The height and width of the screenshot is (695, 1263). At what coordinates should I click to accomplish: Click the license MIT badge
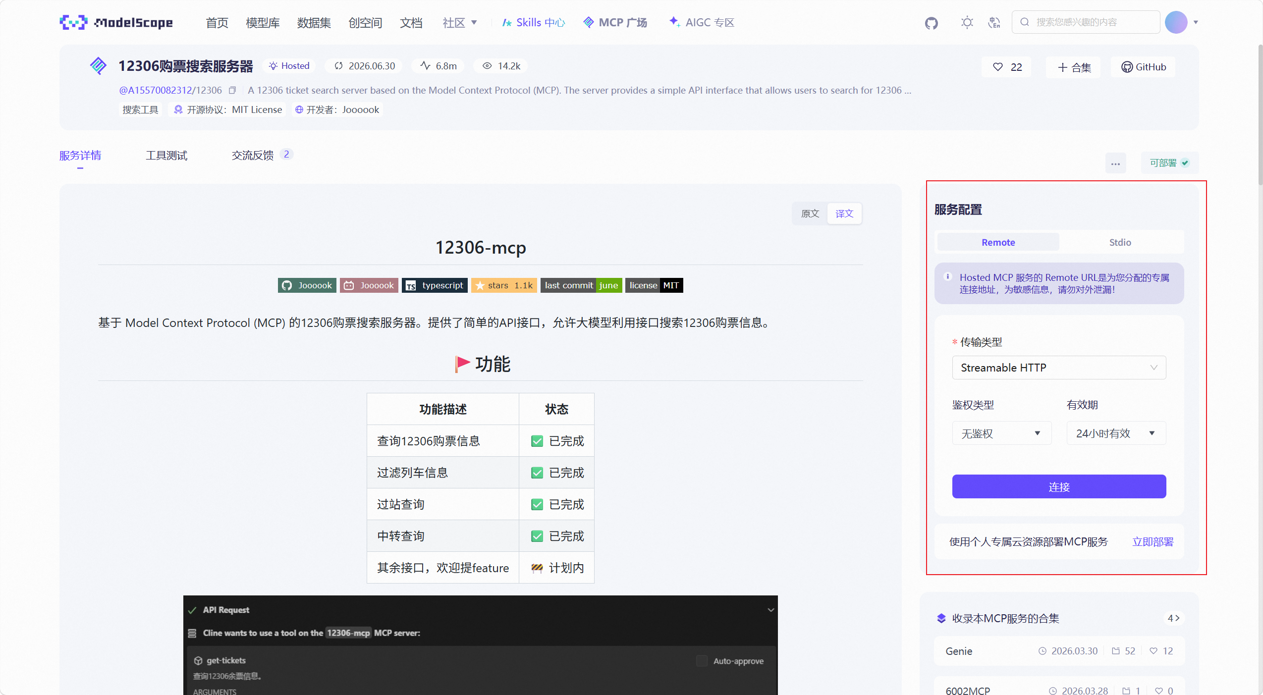coord(654,285)
